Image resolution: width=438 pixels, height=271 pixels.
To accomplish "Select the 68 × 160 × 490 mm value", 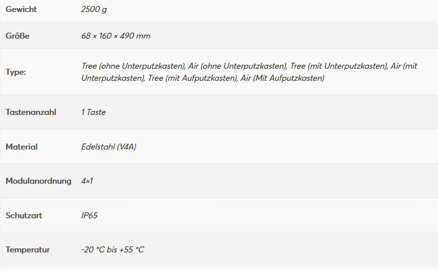I will [115, 36].
